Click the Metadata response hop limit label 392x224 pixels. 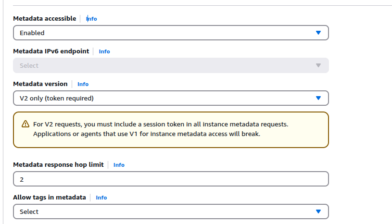pos(58,164)
